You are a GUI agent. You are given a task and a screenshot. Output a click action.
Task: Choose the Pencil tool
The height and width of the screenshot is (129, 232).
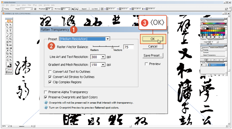click(x=10, y=36)
